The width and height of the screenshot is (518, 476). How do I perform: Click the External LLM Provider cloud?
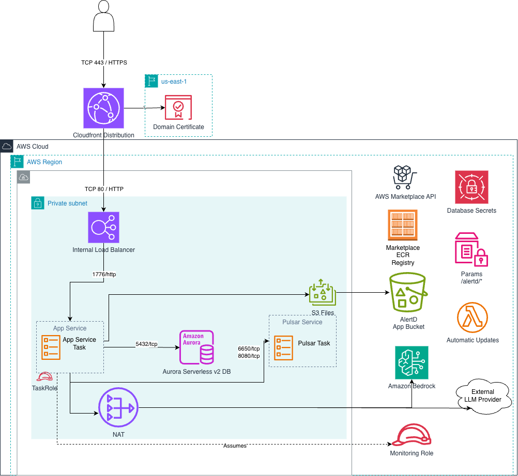pos(483,396)
